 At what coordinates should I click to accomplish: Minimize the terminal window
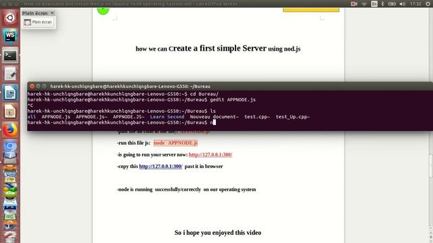pos(38,86)
